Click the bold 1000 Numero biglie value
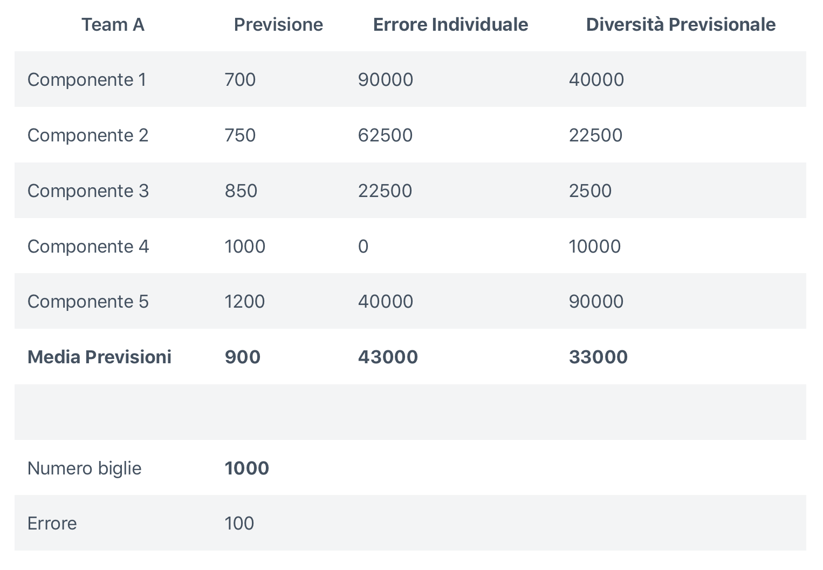The width and height of the screenshot is (823, 570). [246, 469]
